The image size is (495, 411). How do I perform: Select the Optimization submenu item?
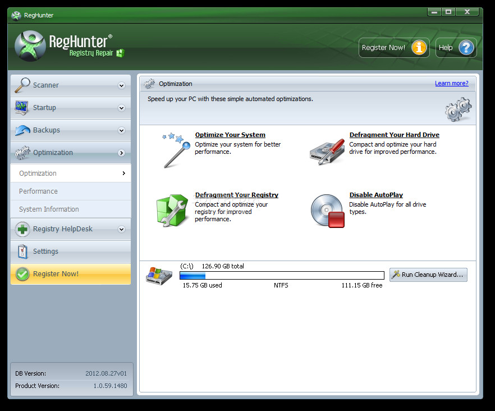pyautogui.click(x=71, y=173)
